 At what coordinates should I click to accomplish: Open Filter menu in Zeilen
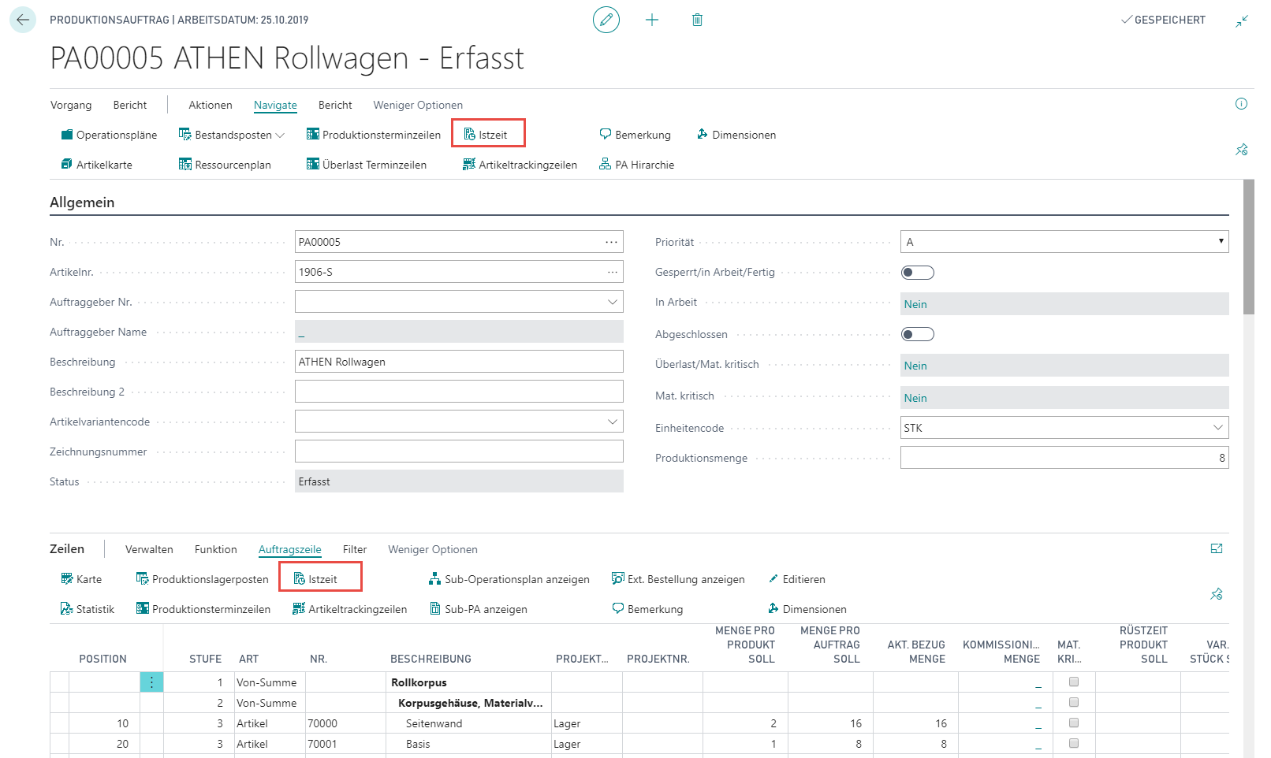[355, 549]
